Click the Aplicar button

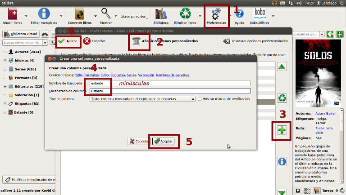(68, 41)
